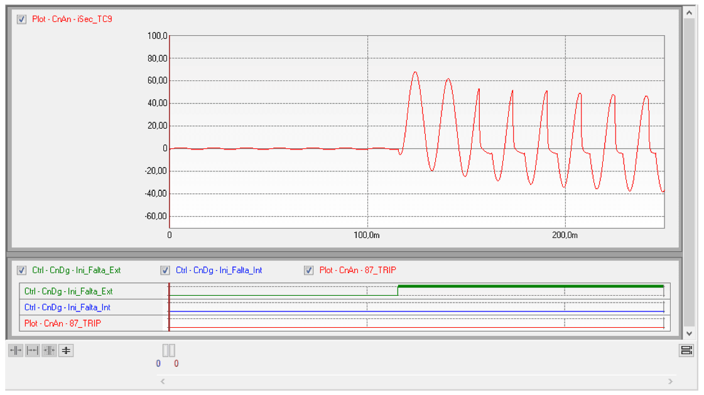
Task: Click the third cursor icon with dotted lines
Action: pos(49,350)
